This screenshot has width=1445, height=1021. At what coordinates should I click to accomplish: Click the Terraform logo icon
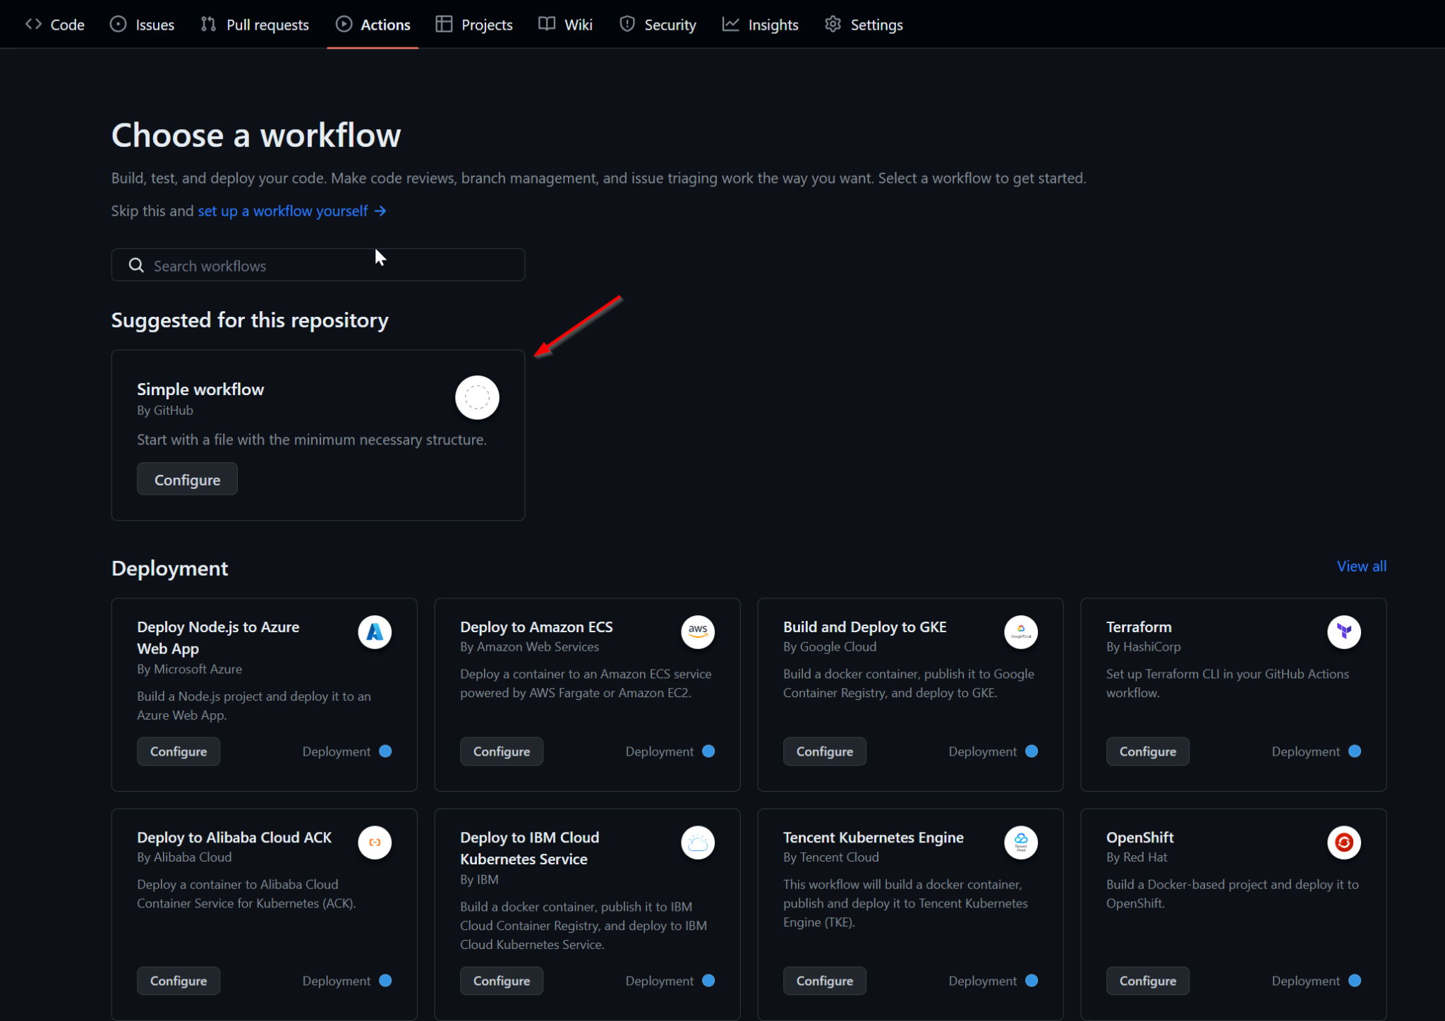tap(1344, 632)
